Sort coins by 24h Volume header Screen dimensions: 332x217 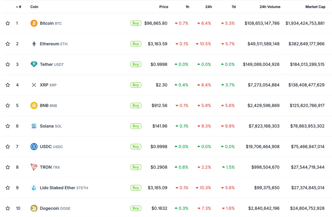(x=270, y=7)
